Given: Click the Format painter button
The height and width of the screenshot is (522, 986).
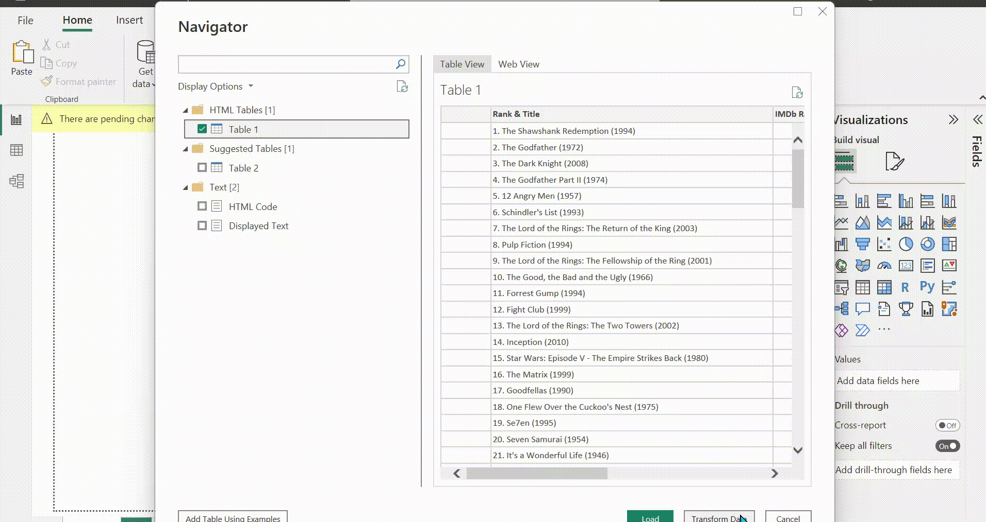Looking at the screenshot, I should click(78, 81).
